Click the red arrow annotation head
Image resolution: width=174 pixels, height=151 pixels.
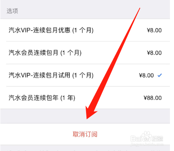[91, 112]
